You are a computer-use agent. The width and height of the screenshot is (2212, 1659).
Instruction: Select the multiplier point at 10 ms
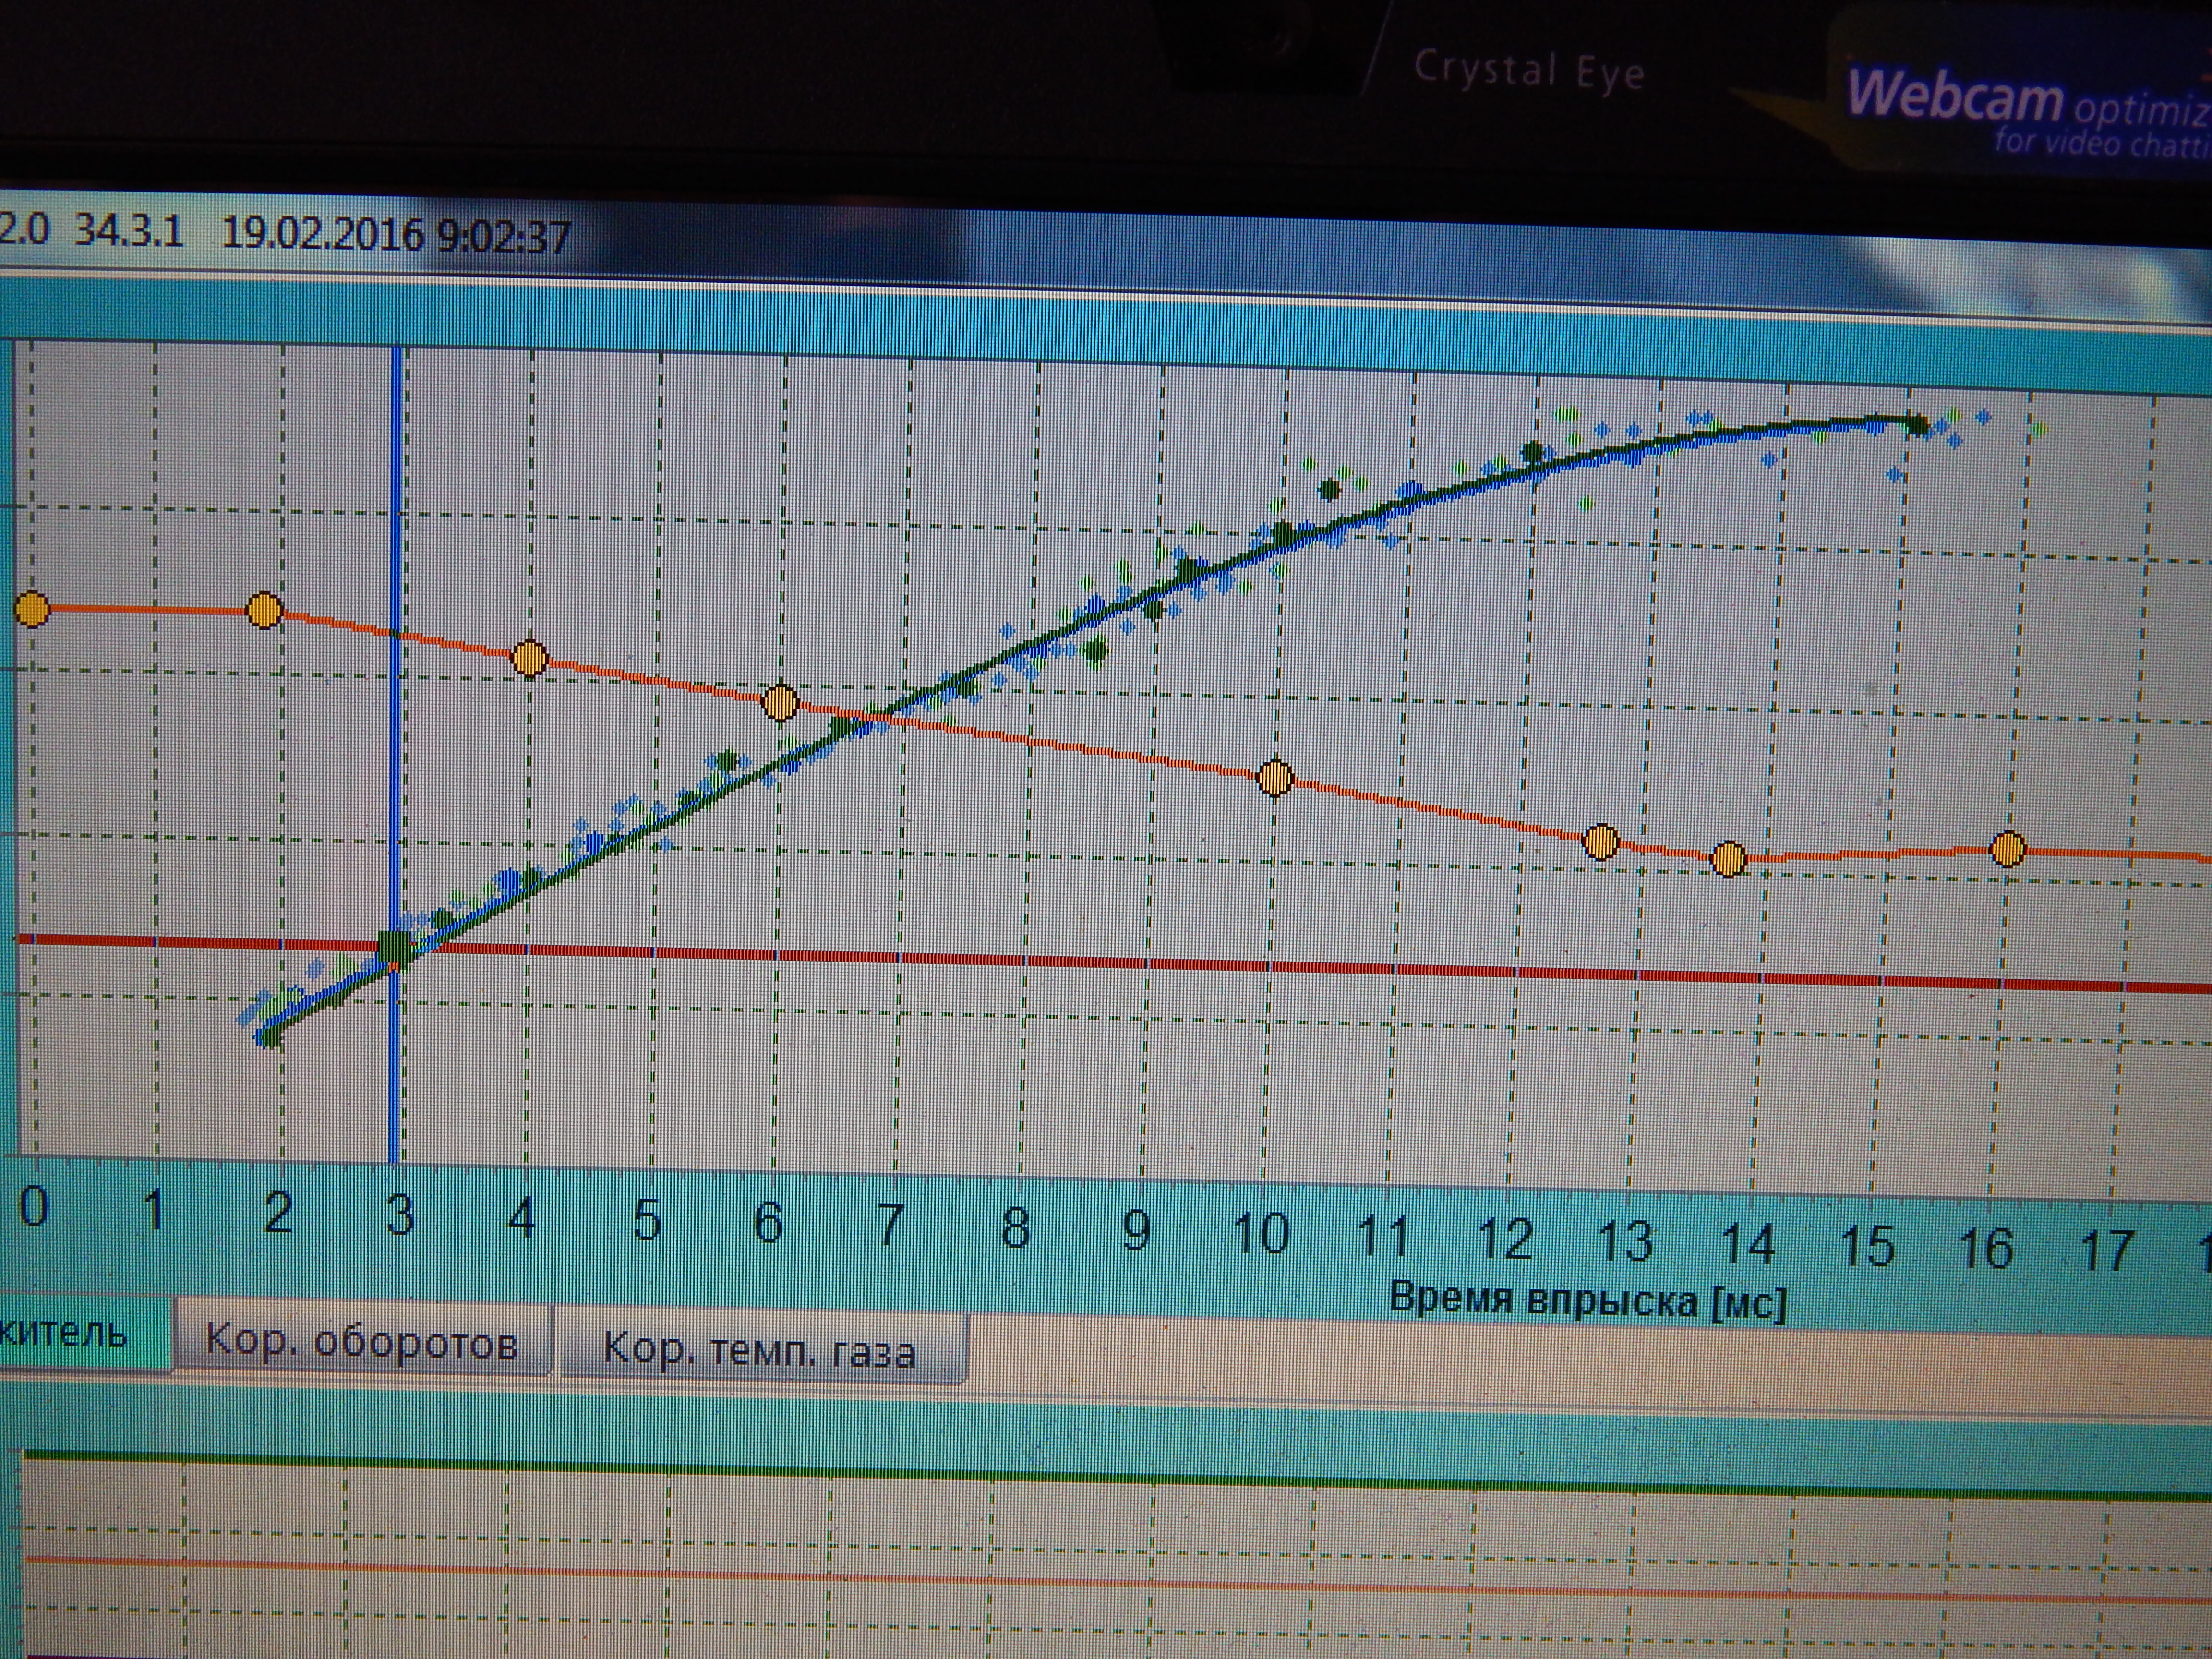(x=1274, y=777)
